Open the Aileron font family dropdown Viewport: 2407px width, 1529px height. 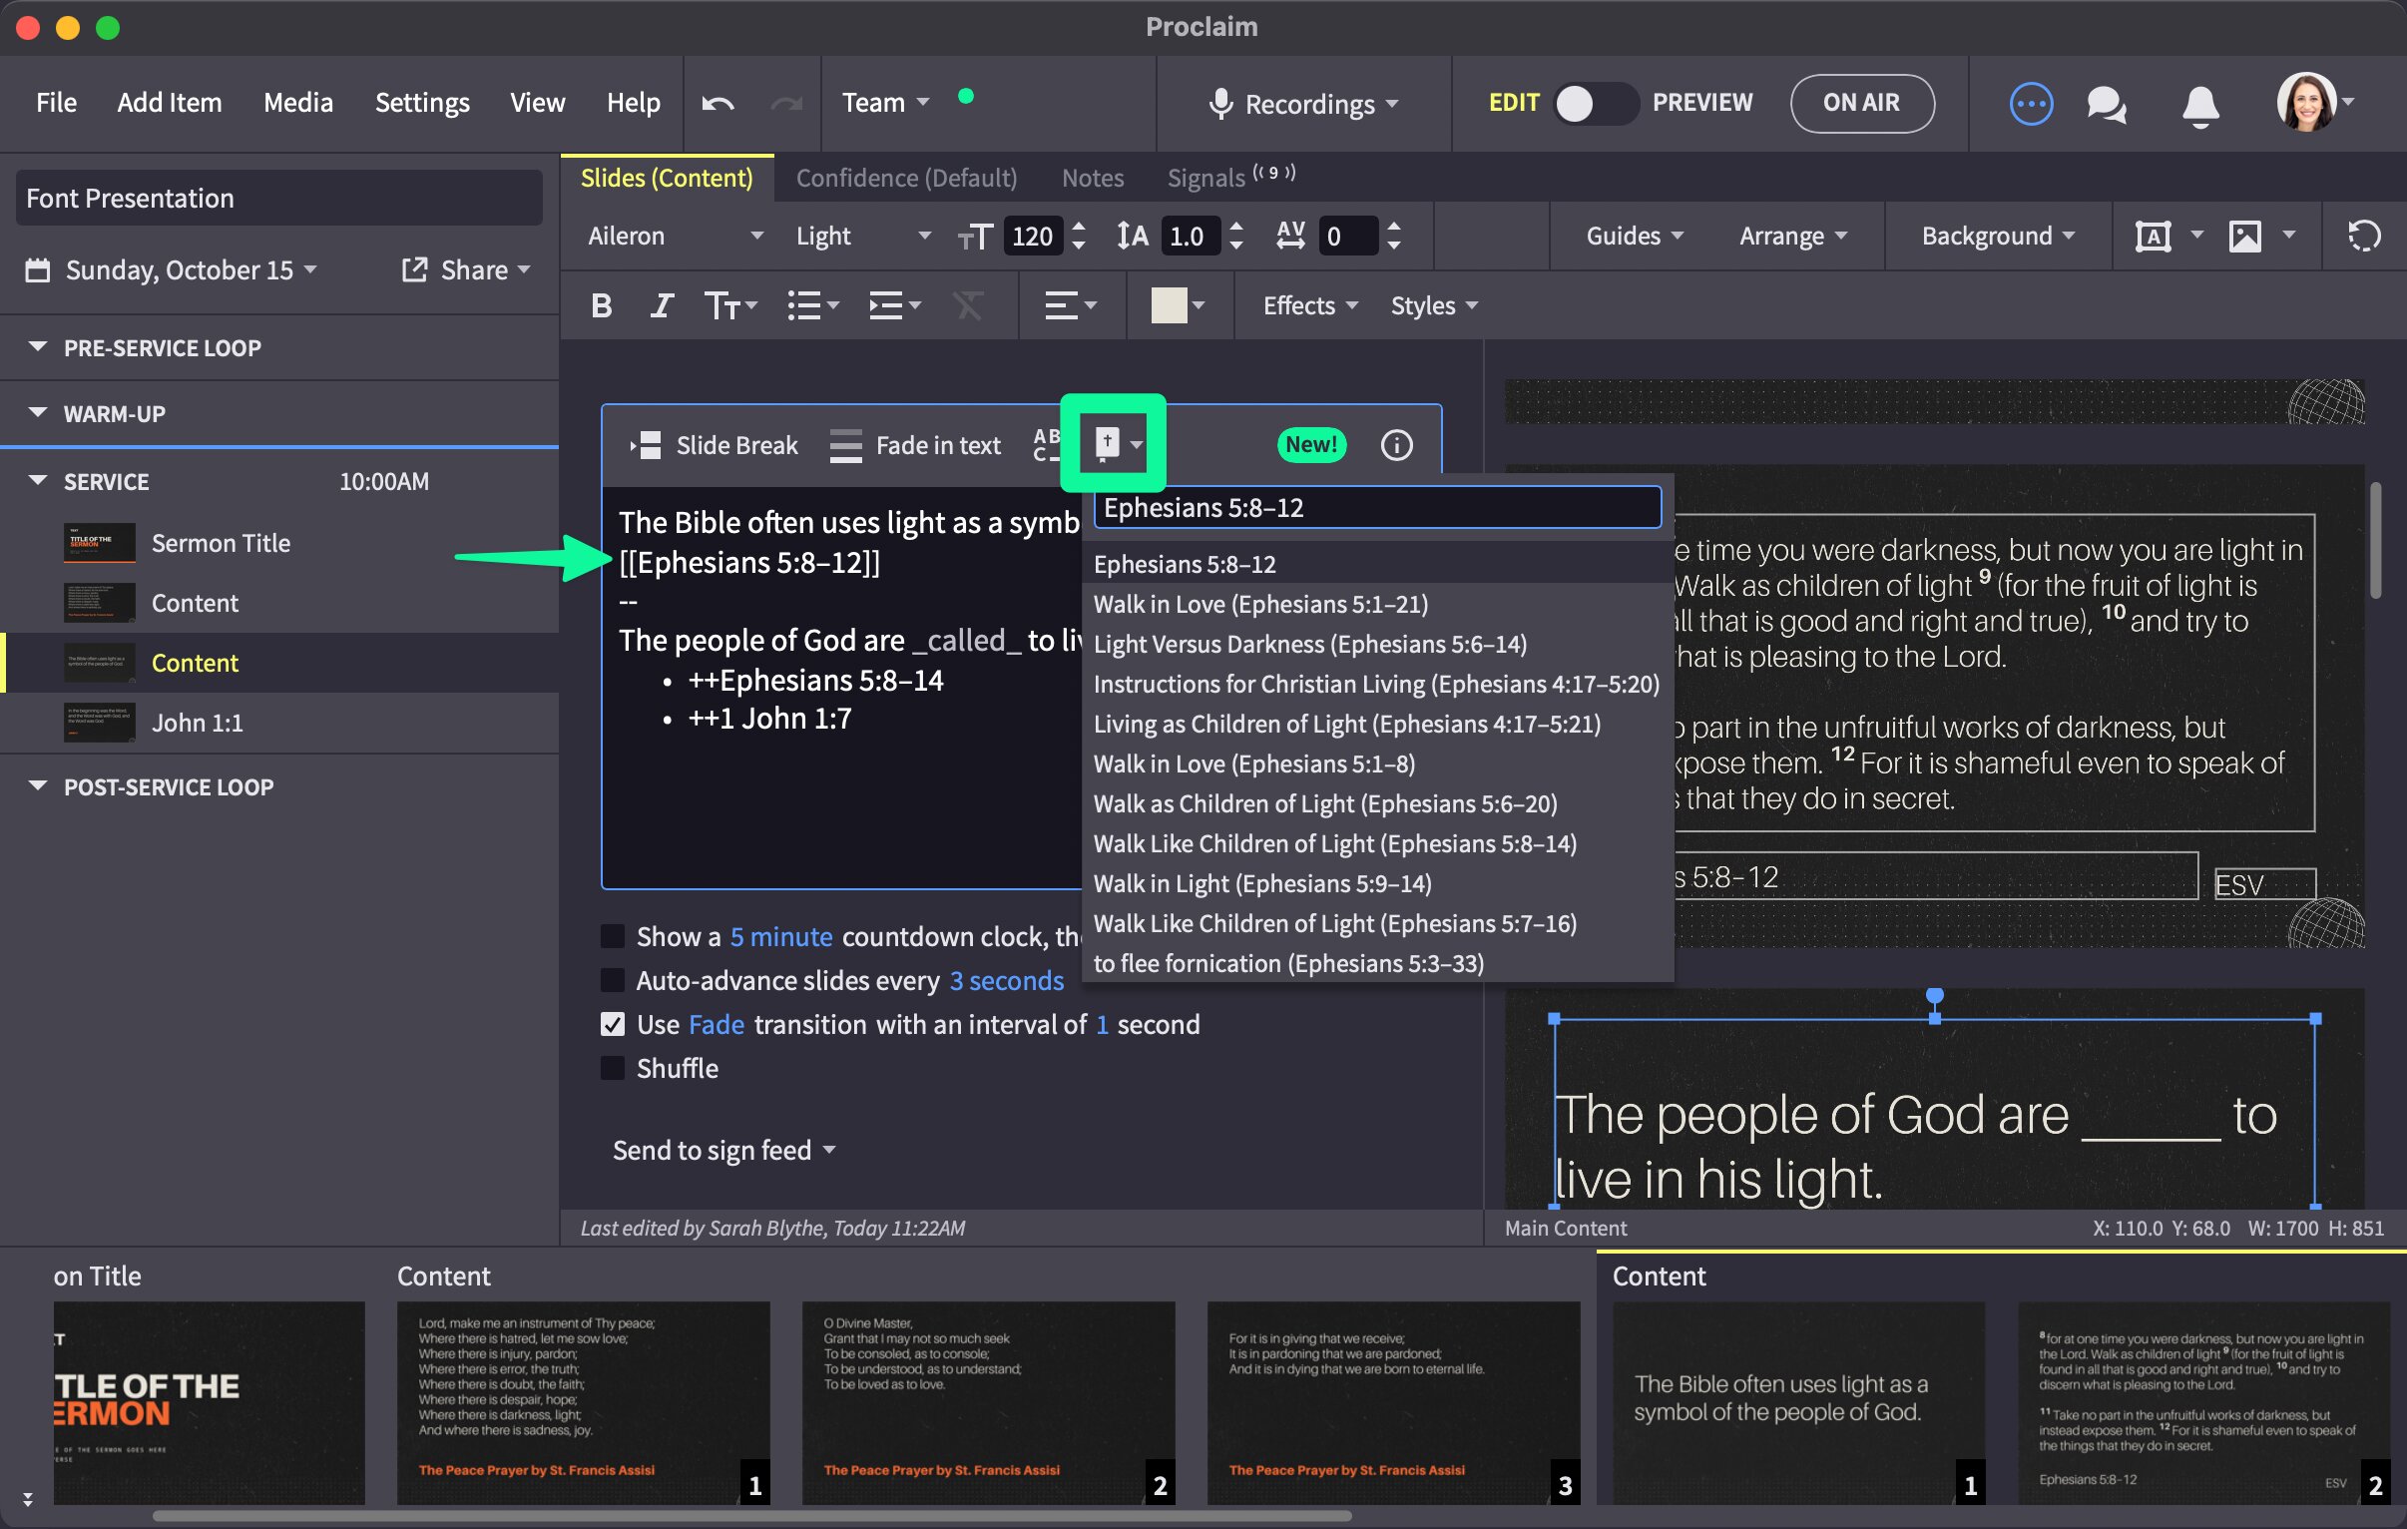tap(675, 237)
